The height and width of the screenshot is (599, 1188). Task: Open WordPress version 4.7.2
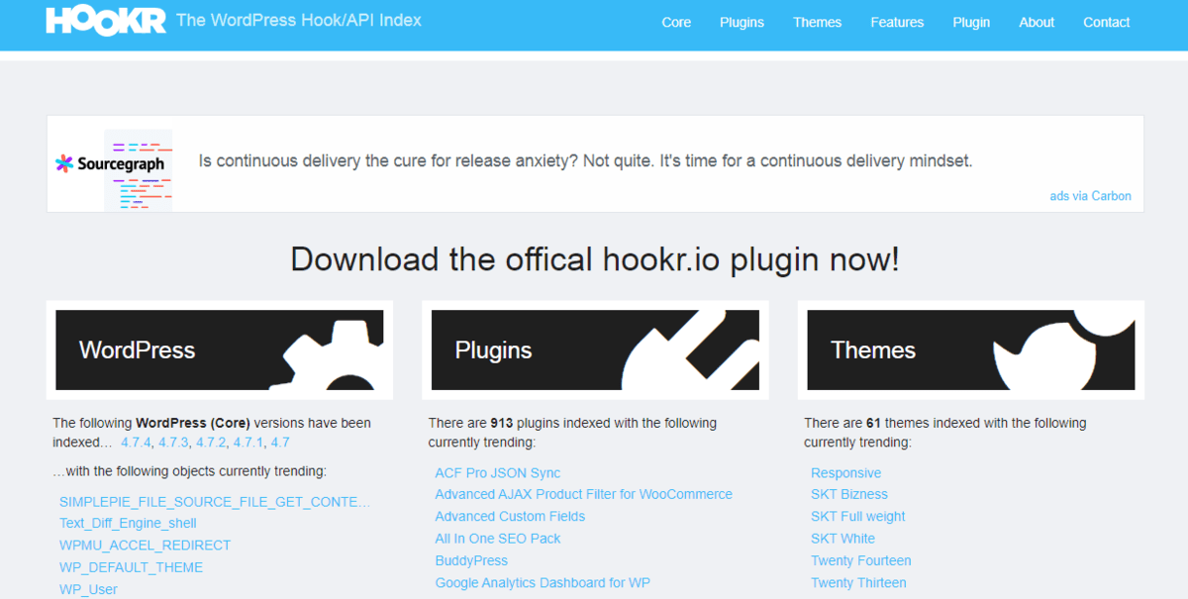click(x=211, y=443)
